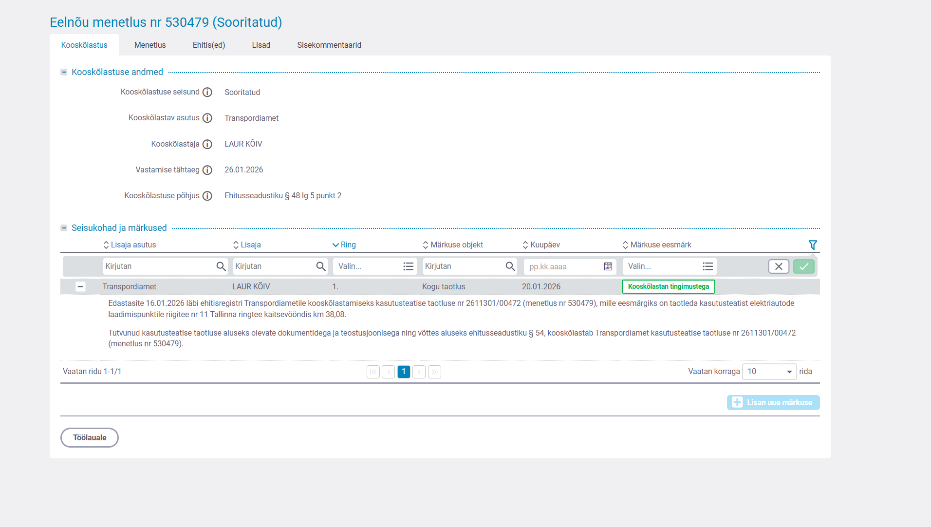Open the Ring filter dropdown

click(374, 266)
